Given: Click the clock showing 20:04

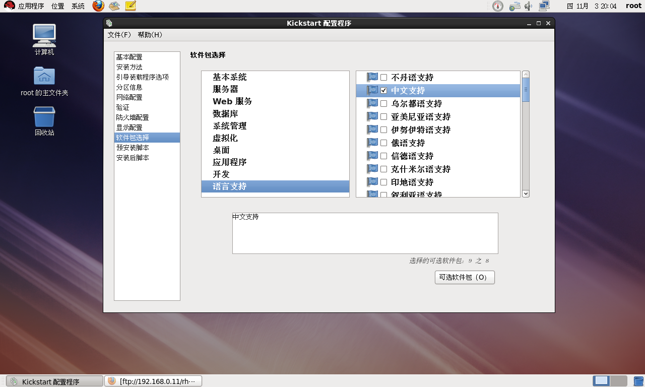Looking at the screenshot, I should click(592, 6).
